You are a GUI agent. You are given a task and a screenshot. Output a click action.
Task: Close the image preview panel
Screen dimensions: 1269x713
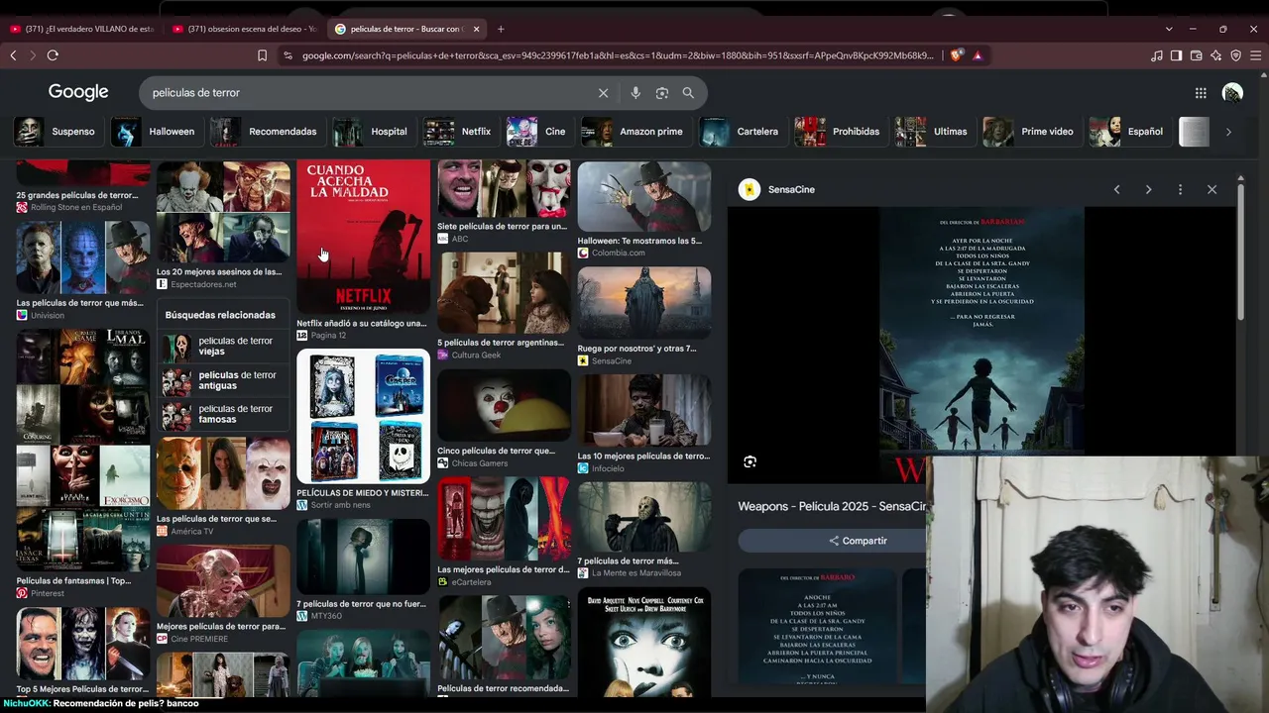coord(1211,189)
